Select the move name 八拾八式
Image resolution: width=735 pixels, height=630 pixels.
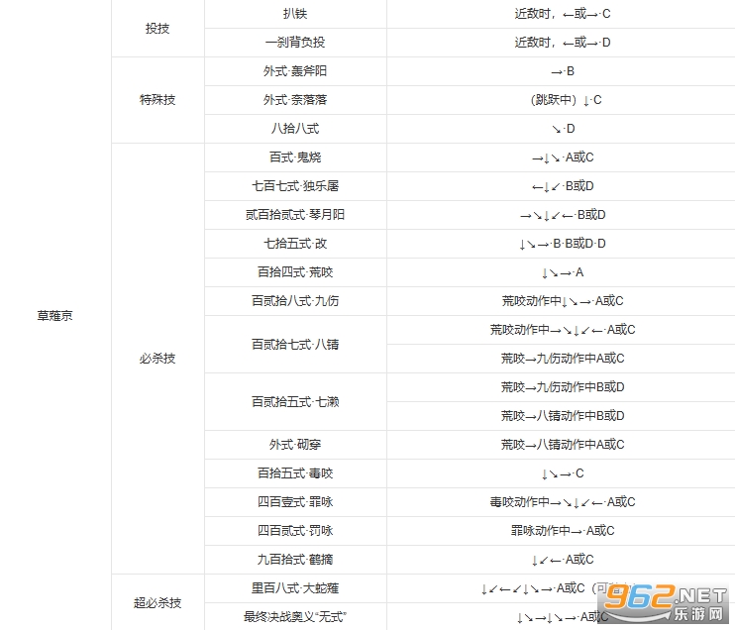295,129
